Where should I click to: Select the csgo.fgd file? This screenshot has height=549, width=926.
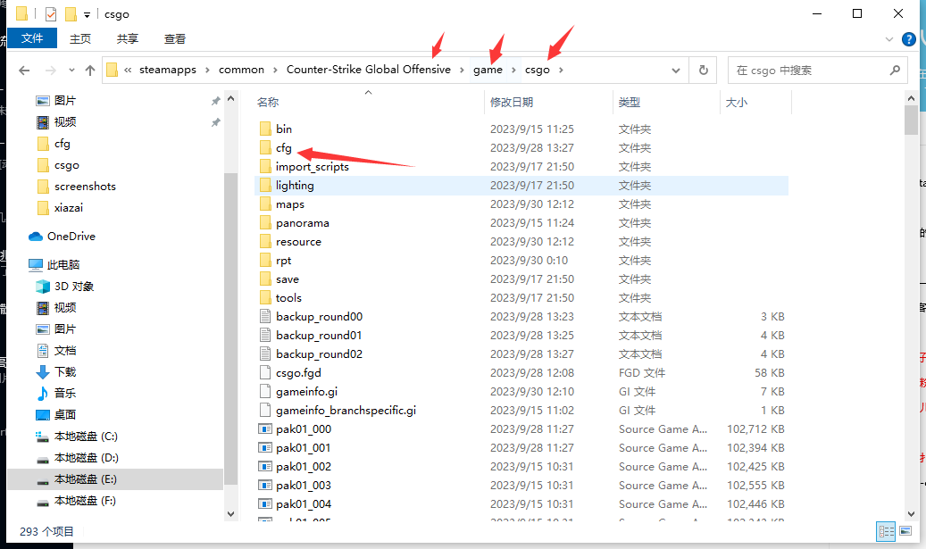click(x=298, y=373)
